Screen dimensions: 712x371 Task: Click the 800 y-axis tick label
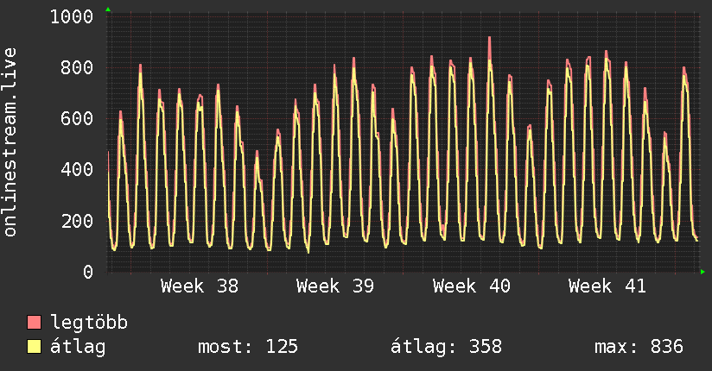[x=77, y=68]
